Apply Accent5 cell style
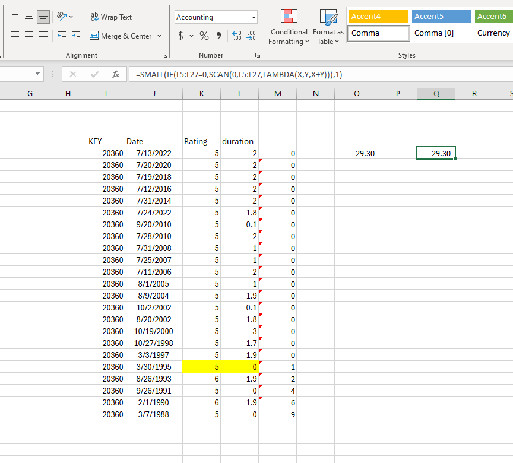This screenshot has width=513, height=463. pyautogui.click(x=441, y=17)
